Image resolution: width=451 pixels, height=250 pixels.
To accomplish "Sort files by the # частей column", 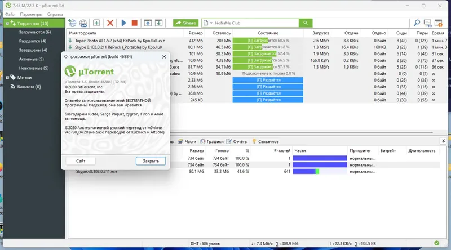I will (x=282, y=151).
